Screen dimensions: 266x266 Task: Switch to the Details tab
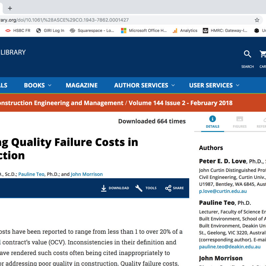[x=212, y=122]
